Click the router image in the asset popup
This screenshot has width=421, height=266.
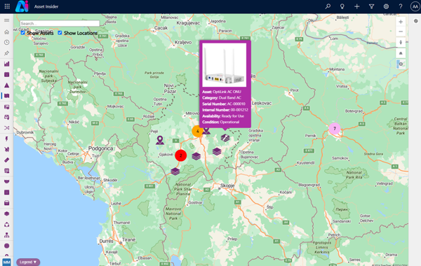point(225,65)
